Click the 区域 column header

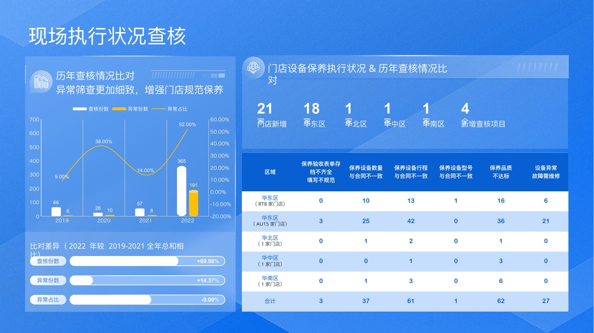click(x=270, y=172)
